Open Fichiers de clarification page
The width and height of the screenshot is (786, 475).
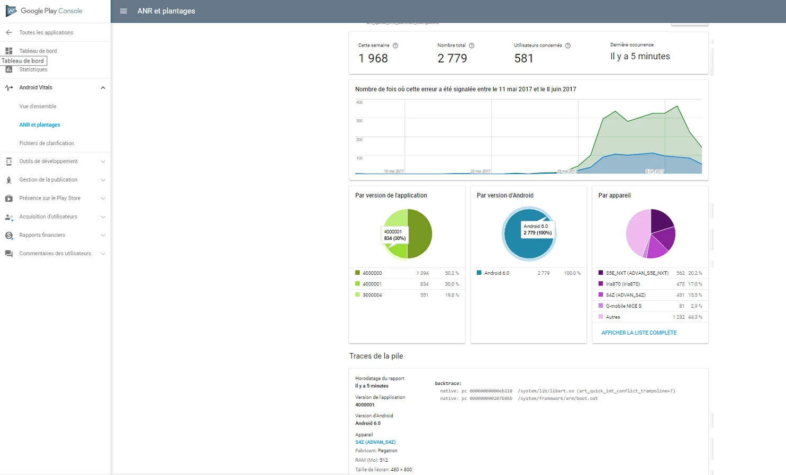click(x=47, y=144)
